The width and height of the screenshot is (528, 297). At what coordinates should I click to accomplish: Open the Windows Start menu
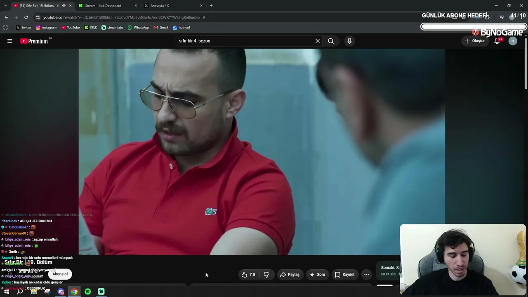click(6, 292)
